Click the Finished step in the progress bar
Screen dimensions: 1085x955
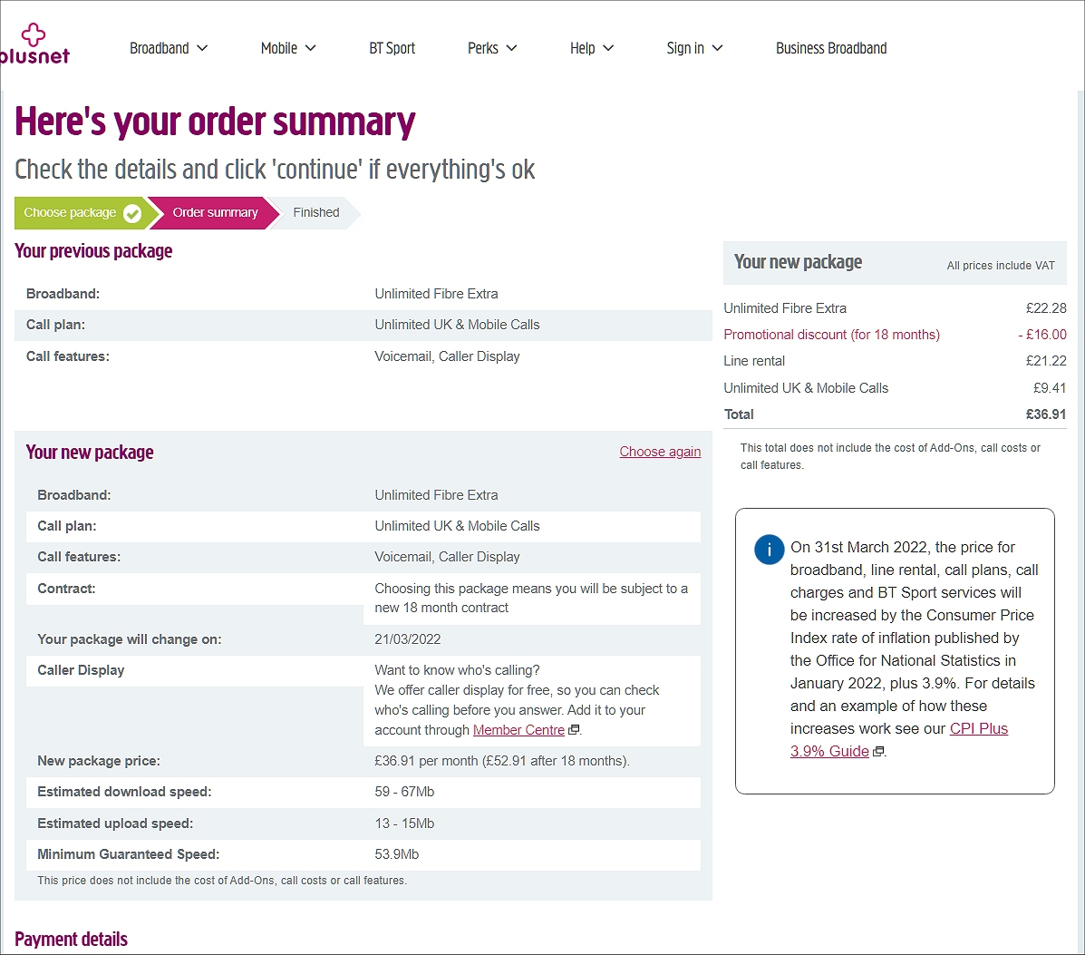(315, 212)
